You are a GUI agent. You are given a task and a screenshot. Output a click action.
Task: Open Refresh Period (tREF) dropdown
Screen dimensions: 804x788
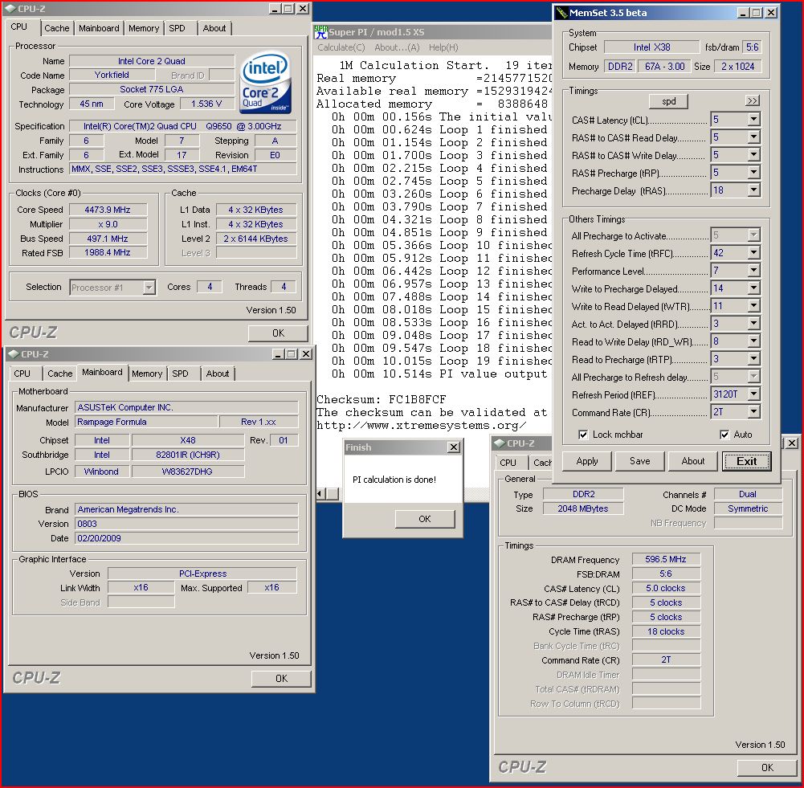click(x=753, y=394)
